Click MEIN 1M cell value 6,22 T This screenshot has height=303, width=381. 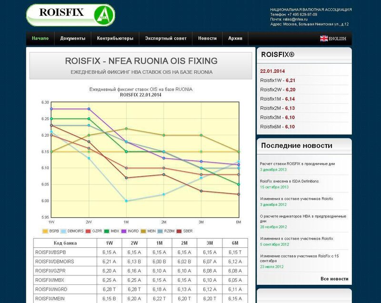tap(159, 299)
